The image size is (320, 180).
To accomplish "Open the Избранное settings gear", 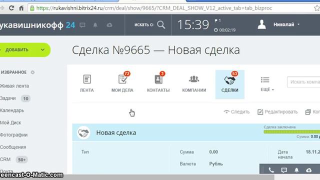I will [x=32, y=72].
